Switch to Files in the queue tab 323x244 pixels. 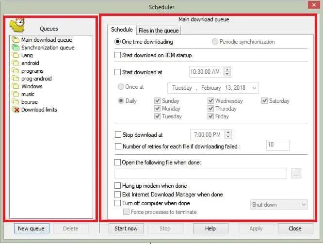coord(159,31)
